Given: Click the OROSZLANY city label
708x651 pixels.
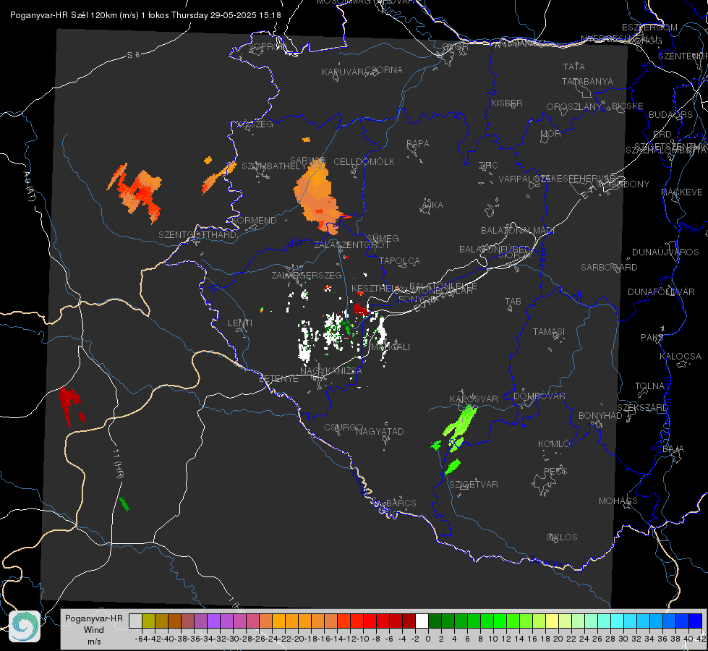Looking at the screenshot, I should tap(574, 107).
